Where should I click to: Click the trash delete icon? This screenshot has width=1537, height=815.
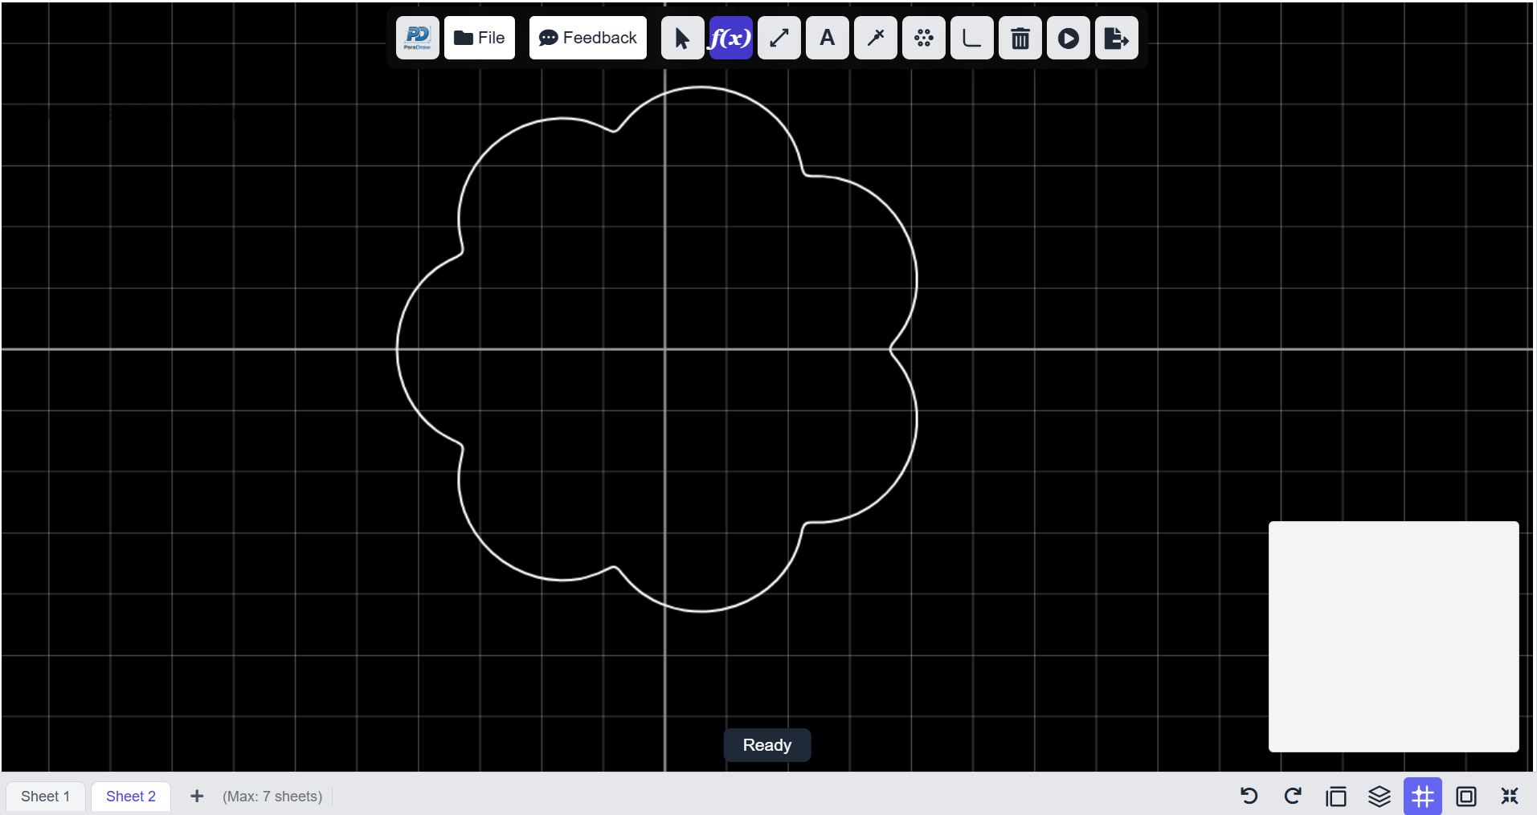coord(1020,38)
